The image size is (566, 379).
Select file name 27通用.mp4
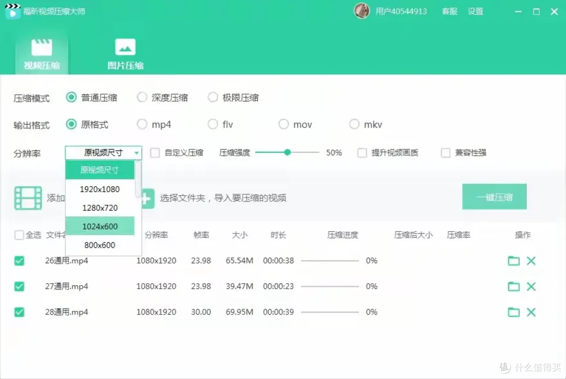67,286
